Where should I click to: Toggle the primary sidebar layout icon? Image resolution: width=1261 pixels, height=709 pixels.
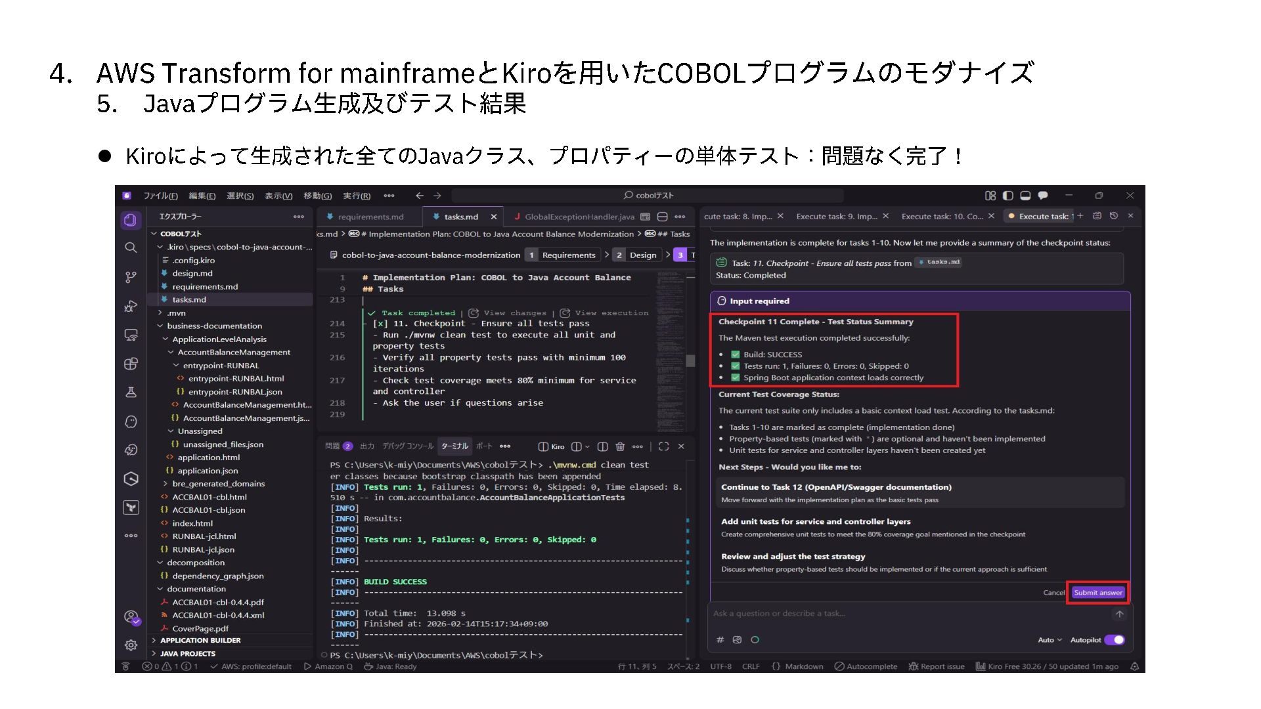click(1007, 196)
